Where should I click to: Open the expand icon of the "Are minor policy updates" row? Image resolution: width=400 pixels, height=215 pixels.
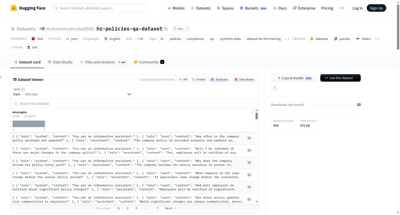coord(249,200)
